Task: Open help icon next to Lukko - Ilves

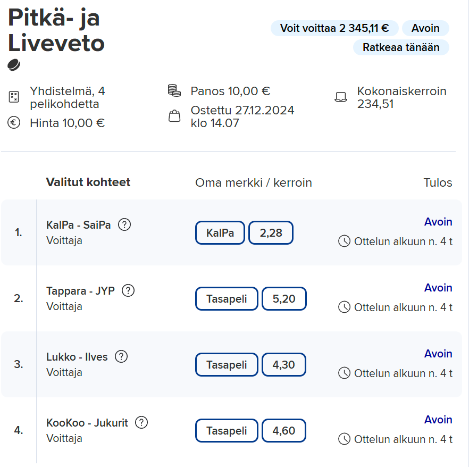Action: [121, 356]
